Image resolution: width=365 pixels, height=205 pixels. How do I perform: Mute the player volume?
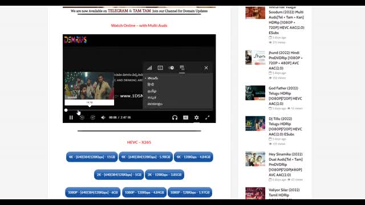[x=103, y=118]
